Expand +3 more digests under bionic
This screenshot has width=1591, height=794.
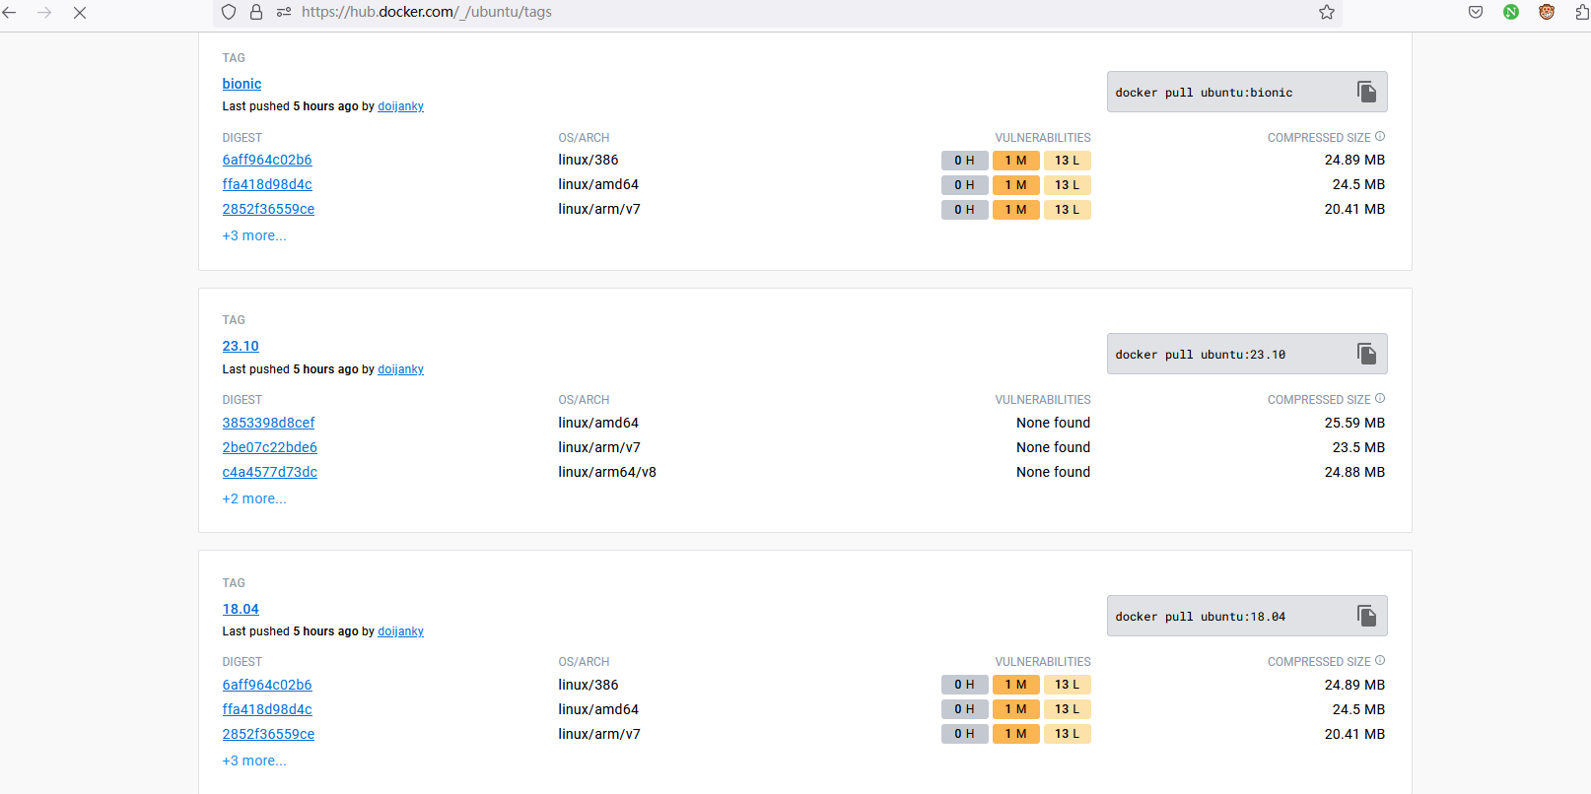click(254, 235)
